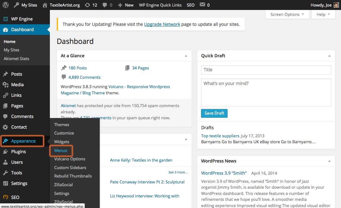Open Customize in Appearance submenu

(64, 133)
